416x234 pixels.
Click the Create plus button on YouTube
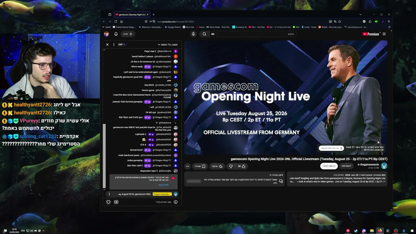pyautogui.click(x=128, y=34)
